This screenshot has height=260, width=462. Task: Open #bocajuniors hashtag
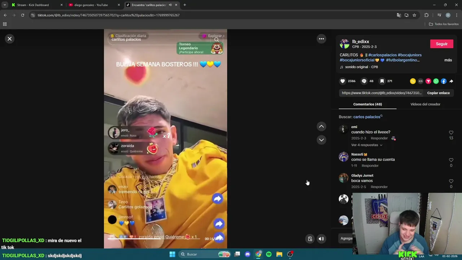click(410, 55)
